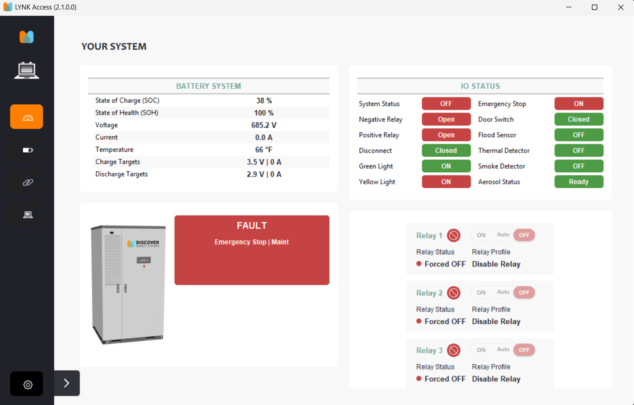Click the chain link icon in the sidebar

coord(27,182)
